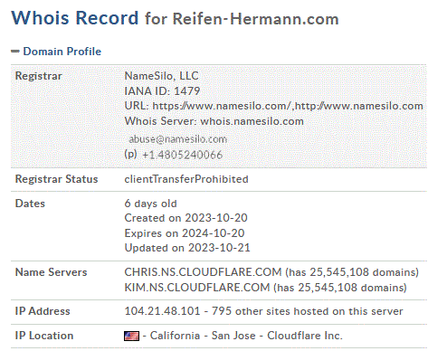This screenshot has width=428, height=351.
Task: Click the Whois Record heading
Action: click(75, 18)
